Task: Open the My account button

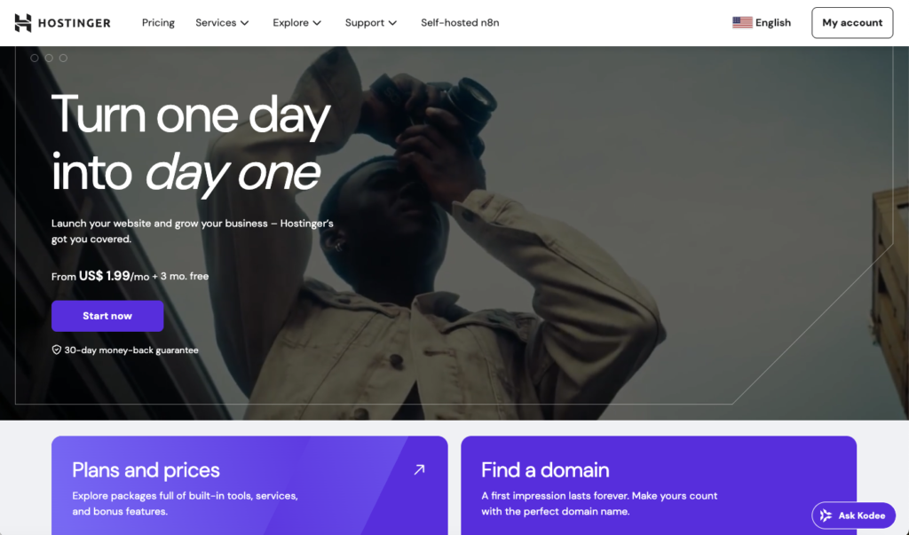Action: [x=852, y=22]
